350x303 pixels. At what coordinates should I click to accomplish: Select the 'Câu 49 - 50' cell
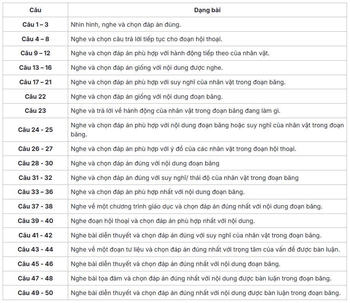(x=35, y=293)
